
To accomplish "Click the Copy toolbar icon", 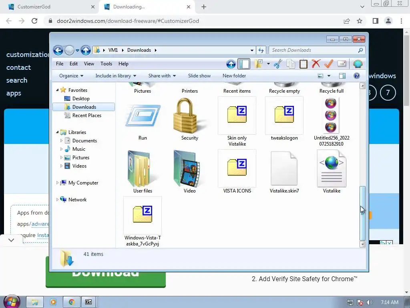I will coord(291,64).
